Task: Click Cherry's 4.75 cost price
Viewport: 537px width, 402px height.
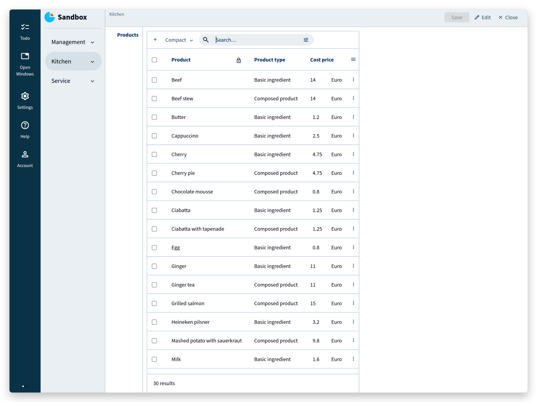Action: pos(317,154)
